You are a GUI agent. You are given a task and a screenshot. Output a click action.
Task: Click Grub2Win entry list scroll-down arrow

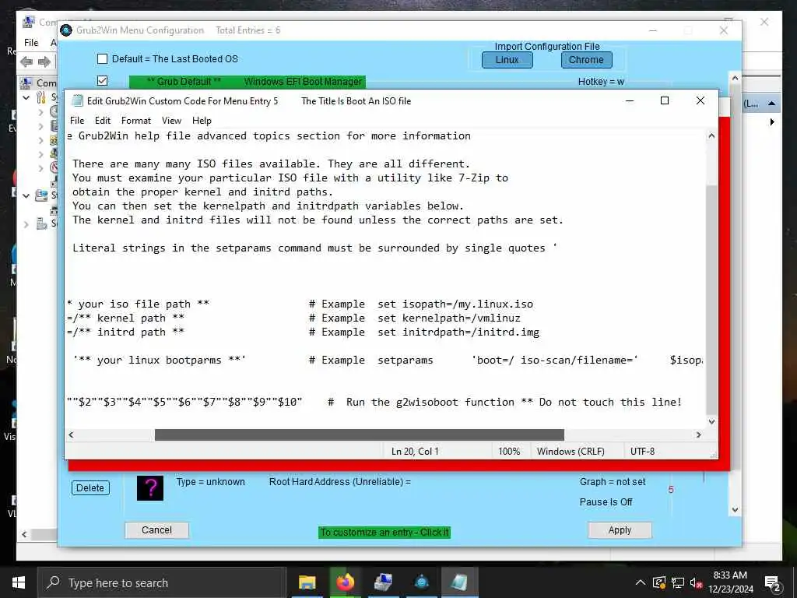735,509
